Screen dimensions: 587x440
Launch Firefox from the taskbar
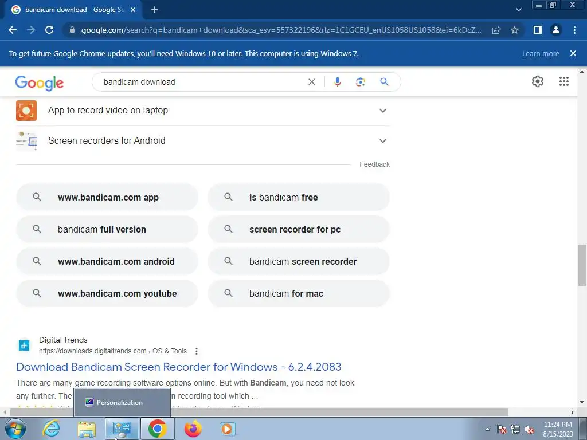point(193,429)
